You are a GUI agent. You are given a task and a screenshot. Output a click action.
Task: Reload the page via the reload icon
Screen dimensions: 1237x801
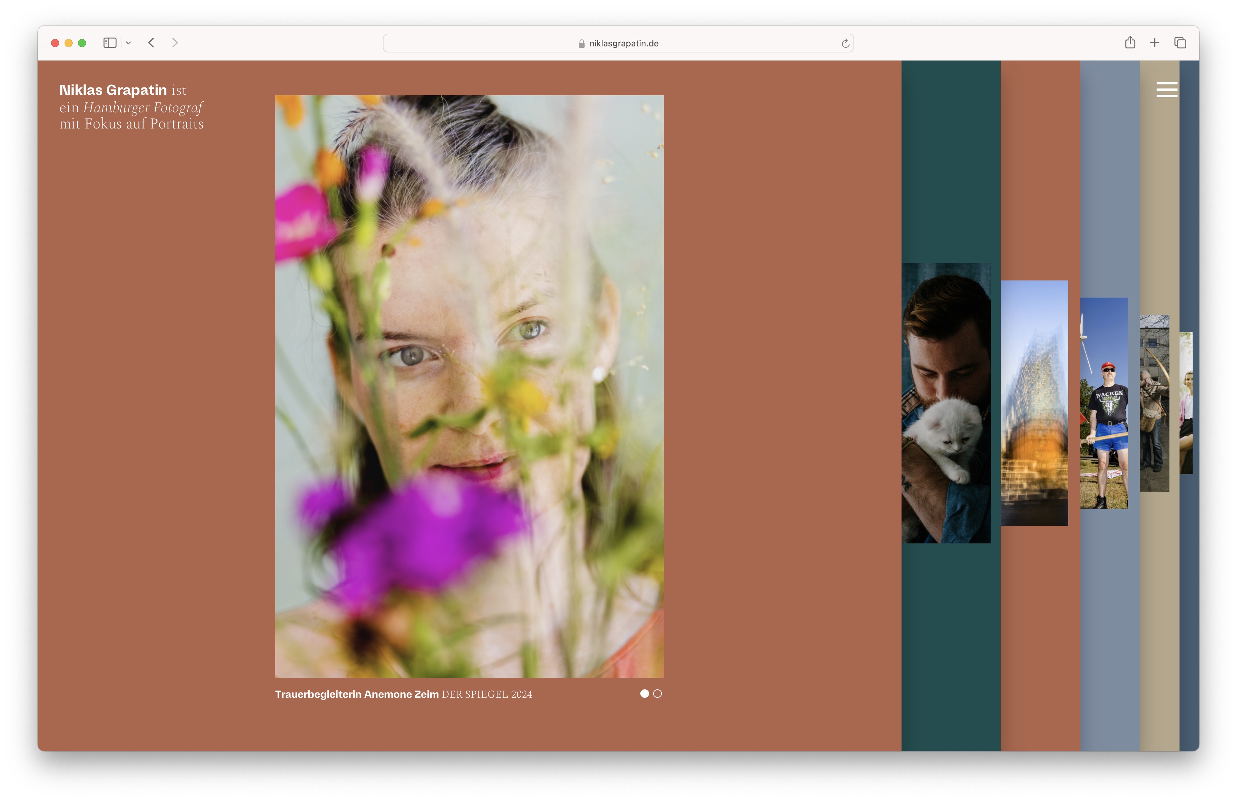coord(845,43)
